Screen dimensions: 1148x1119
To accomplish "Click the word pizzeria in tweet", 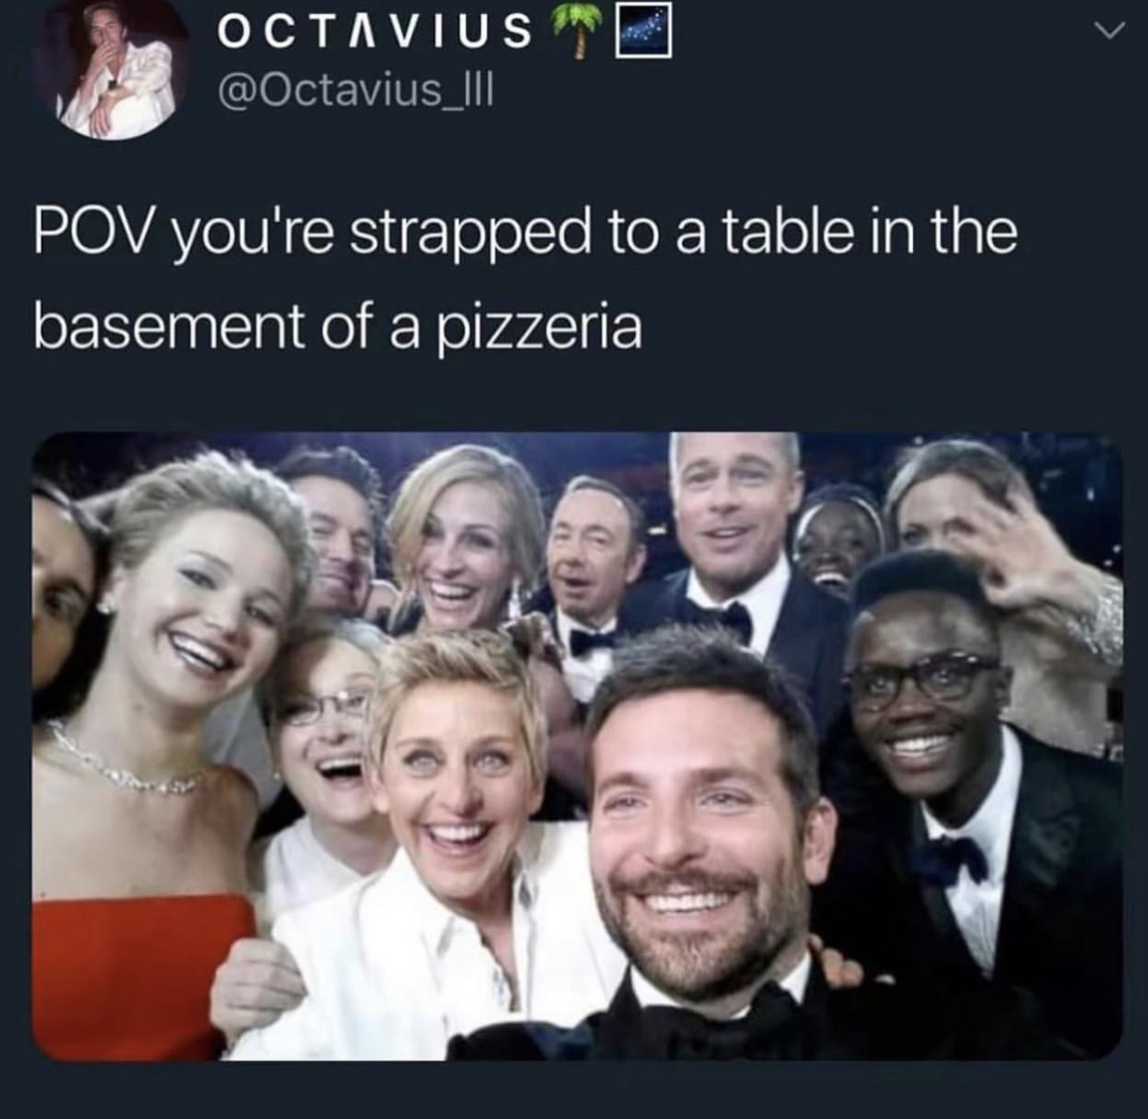I will point(537,327).
